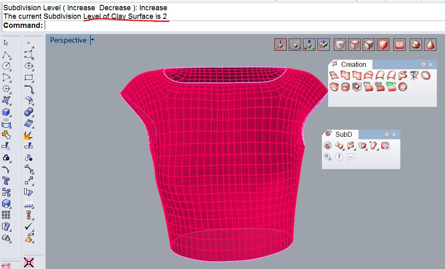This screenshot has width=445, height=269.
Task: Click the pink X icon at toolbar bottom
Action: tap(29, 262)
